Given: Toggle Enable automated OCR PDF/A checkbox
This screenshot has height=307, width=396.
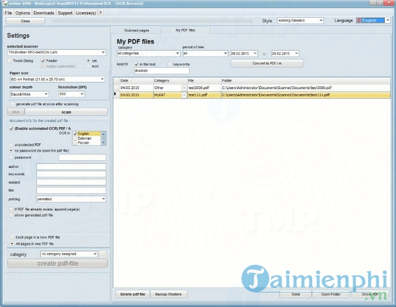Looking at the screenshot, I should [x=11, y=128].
